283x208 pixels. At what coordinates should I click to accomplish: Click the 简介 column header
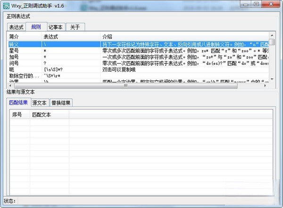click(x=24, y=37)
